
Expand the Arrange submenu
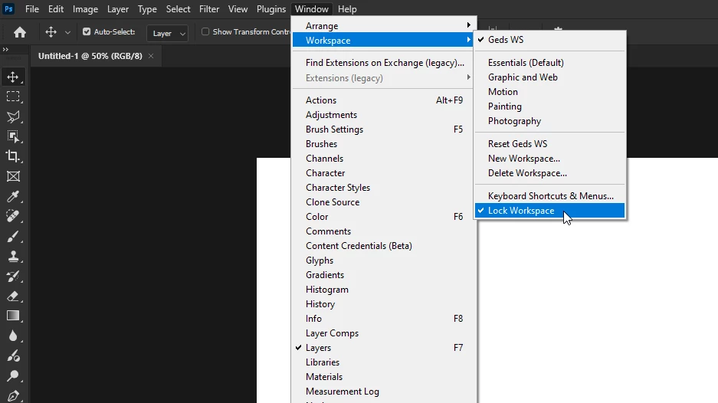(x=383, y=25)
